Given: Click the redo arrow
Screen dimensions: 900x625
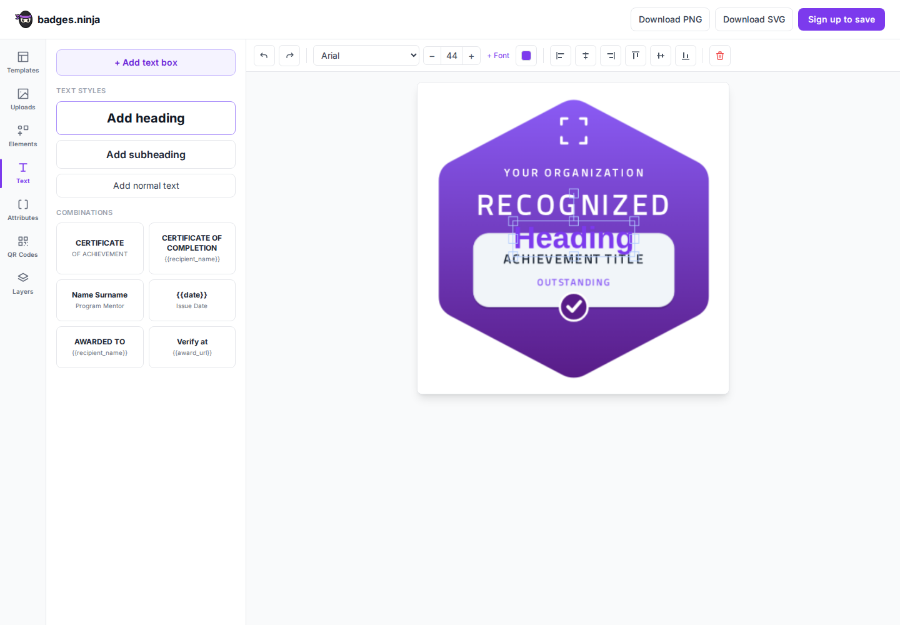Looking at the screenshot, I should coord(289,56).
